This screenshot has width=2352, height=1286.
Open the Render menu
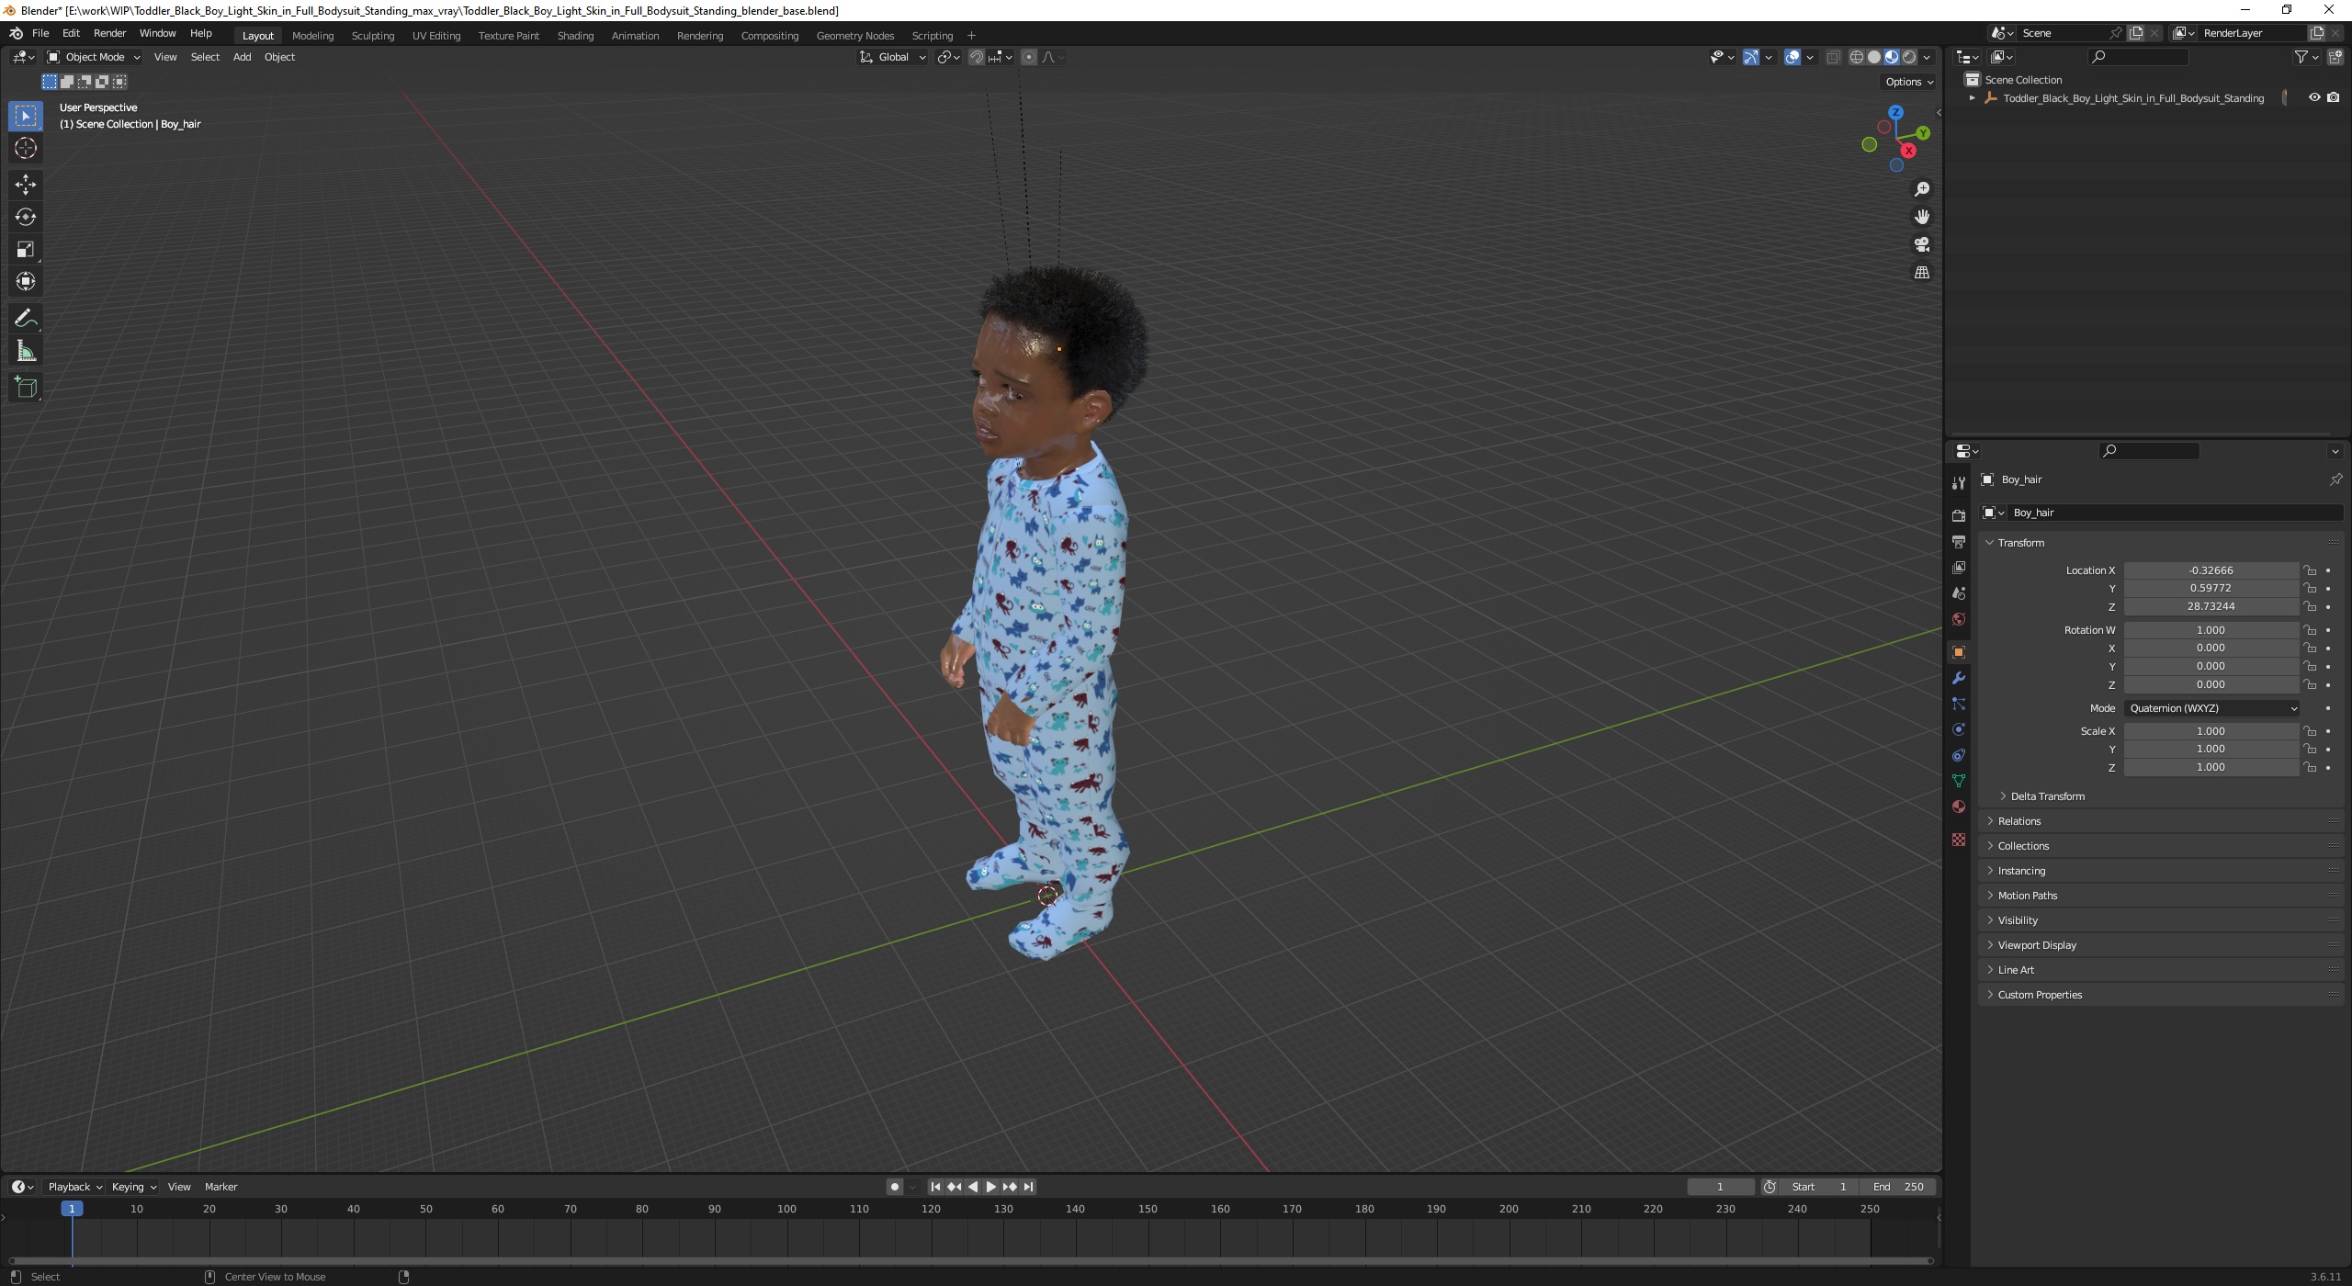[109, 33]
